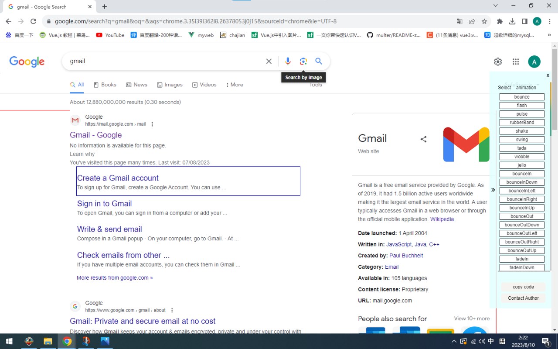Open the extensions puzzle icon

[500, 21]
